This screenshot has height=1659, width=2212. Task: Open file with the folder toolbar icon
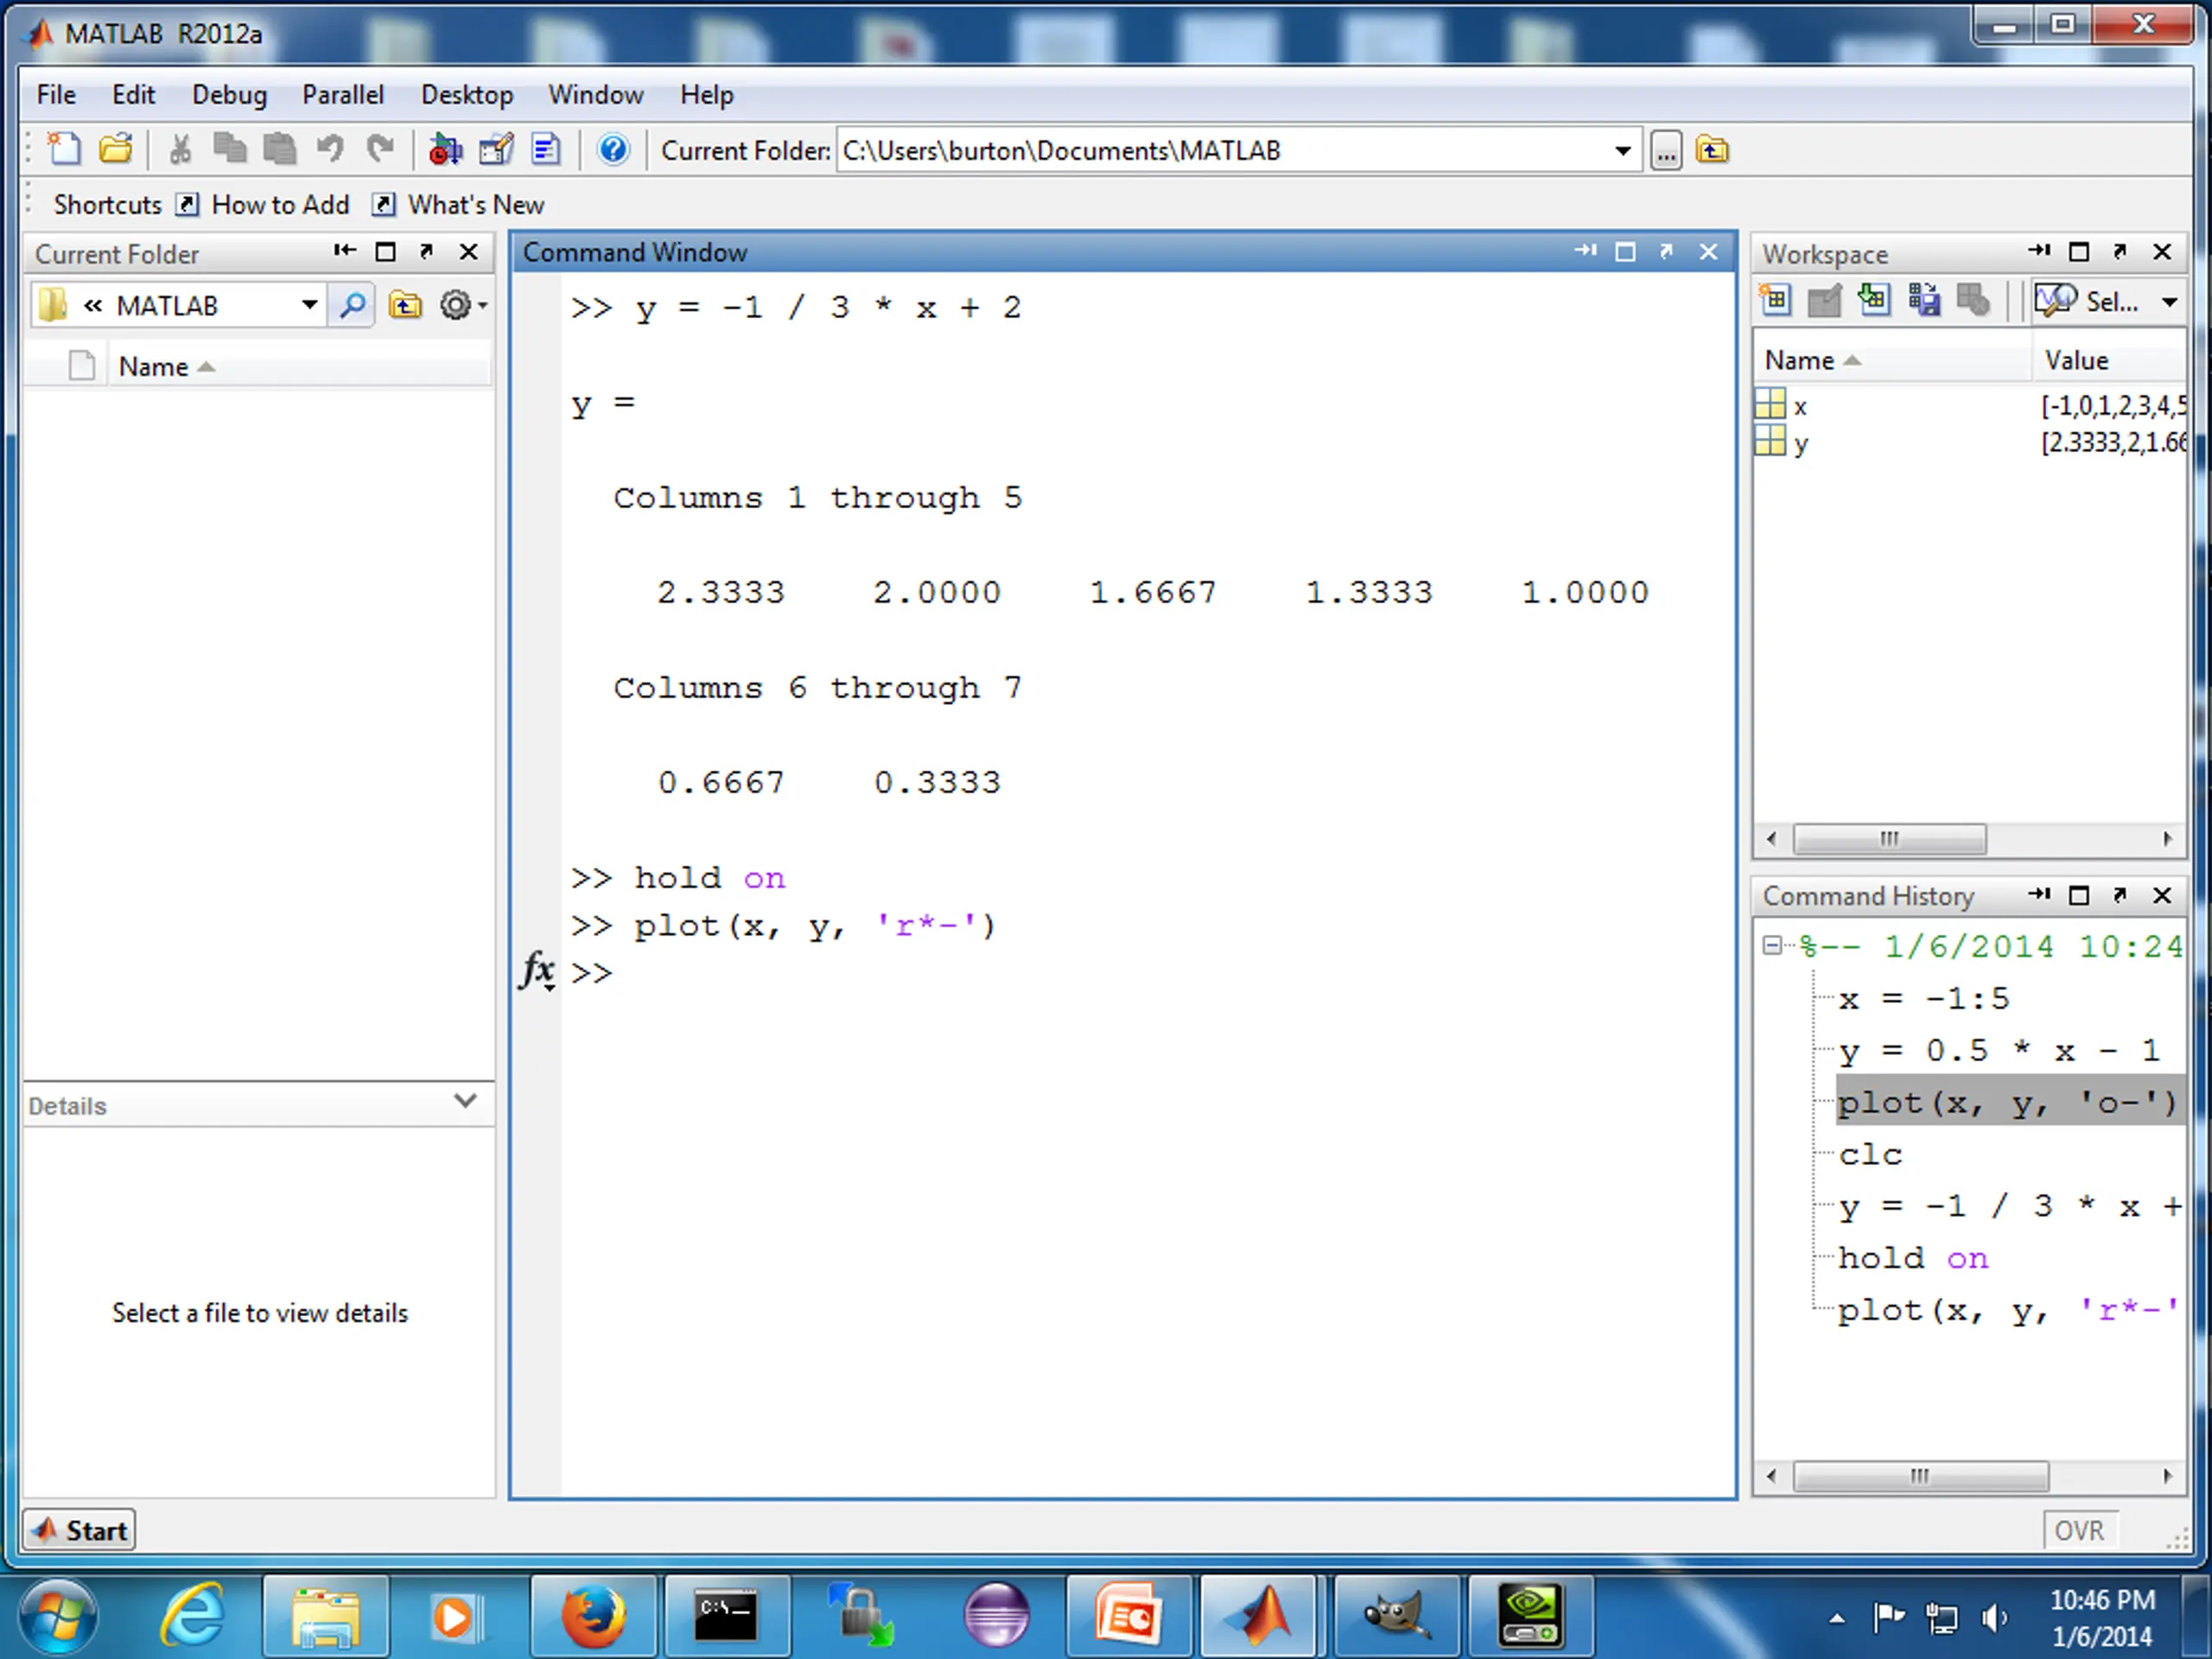116,150
